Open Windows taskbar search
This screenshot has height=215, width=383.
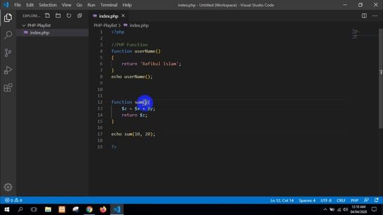point(20,210)
